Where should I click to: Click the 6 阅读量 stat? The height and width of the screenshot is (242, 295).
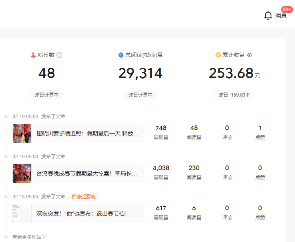click(194, 212)
